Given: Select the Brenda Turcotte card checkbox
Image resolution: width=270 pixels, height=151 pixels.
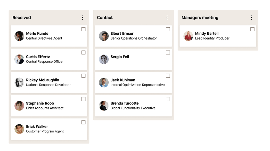Looking at the screenshot, I should tap(168, 99).
